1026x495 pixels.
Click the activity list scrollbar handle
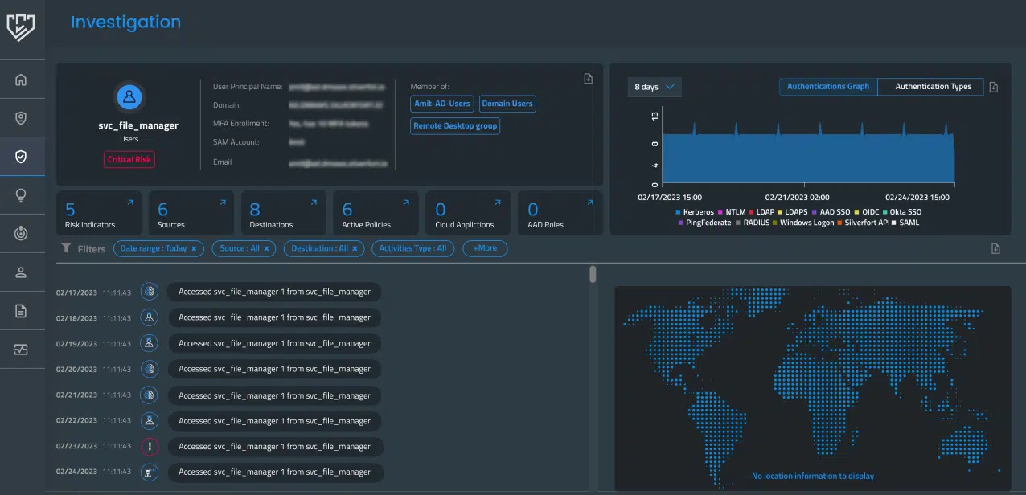[593, 275]
